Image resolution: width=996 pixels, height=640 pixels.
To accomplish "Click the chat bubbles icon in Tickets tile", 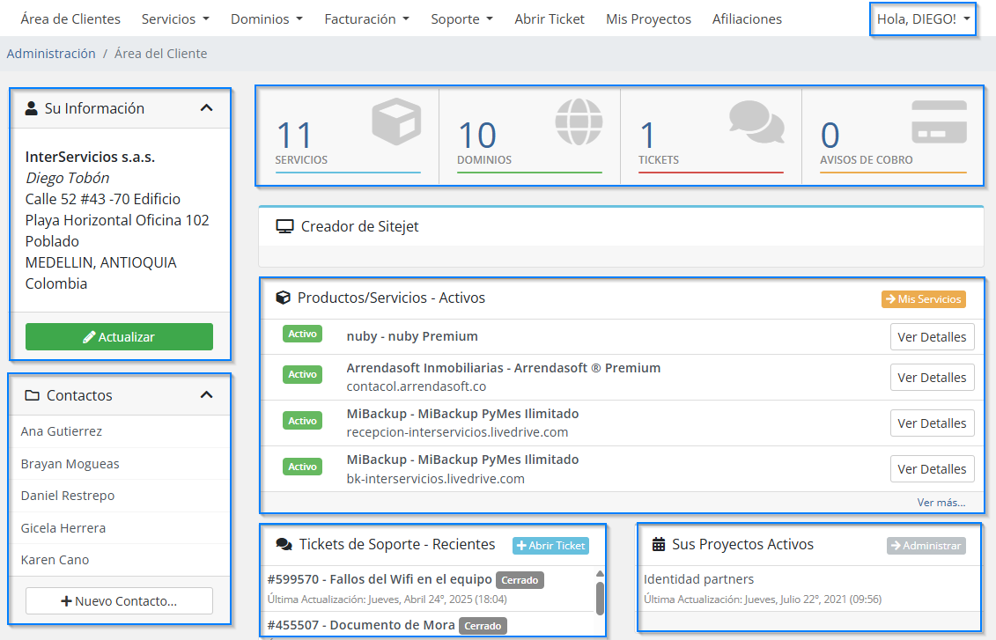I will [756, 121].
